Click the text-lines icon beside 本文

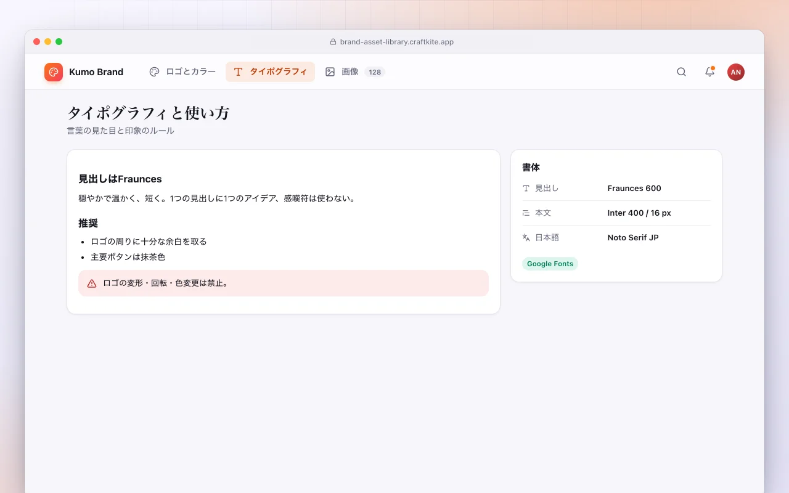(x=526, y=213)
